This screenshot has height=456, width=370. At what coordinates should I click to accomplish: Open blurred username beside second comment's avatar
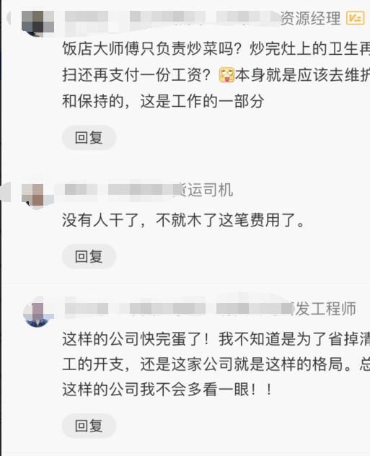click(120, 190)
